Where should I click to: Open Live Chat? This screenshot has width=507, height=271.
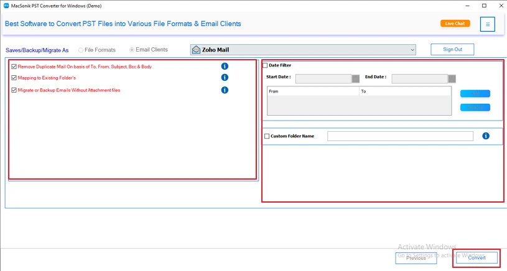(455, 23)
